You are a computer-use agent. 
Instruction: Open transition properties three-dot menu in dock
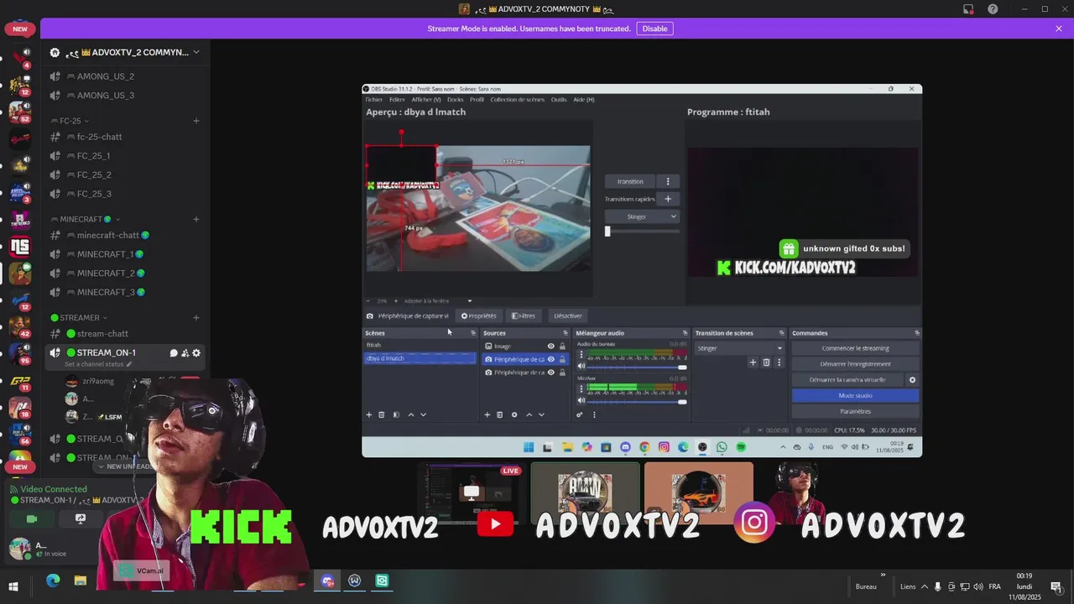(x=779, y=362)
